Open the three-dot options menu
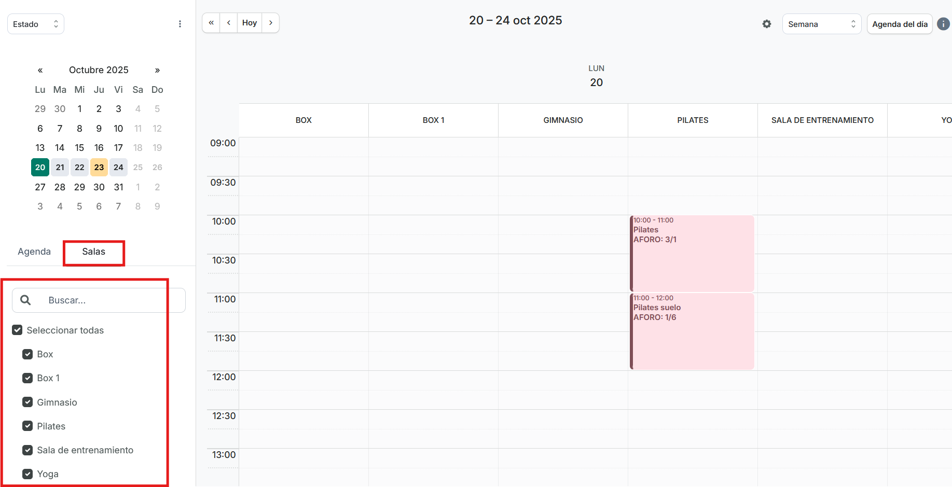 180,24
